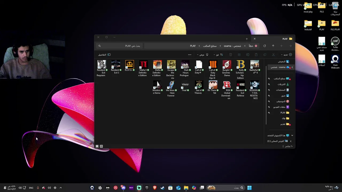Open the Windrose Demo shortcut
Viewport: 342px width, 192px height.
157,87
